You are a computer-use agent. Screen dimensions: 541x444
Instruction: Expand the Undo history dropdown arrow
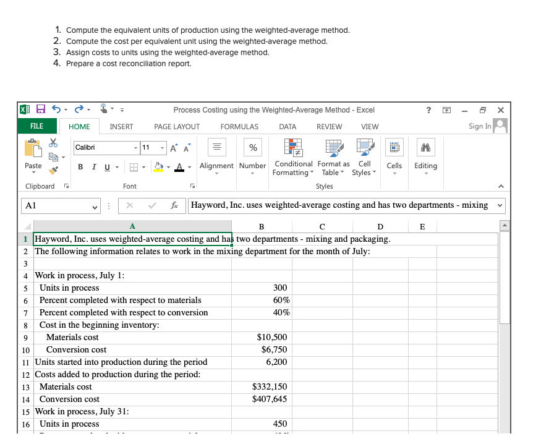(x=66, y=109)
